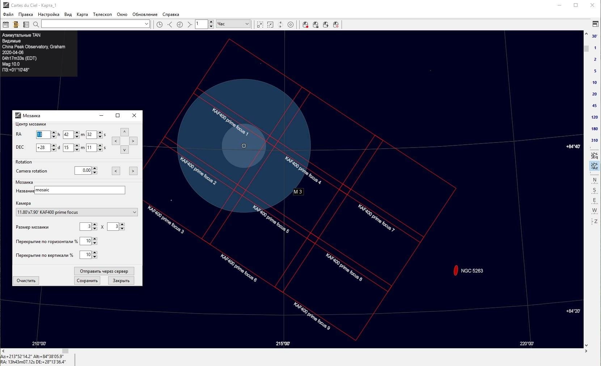Click the horizontal scrollbar thumb below chart
The width and height of the screenshot is (601, 366).
(x=65, y=351)
